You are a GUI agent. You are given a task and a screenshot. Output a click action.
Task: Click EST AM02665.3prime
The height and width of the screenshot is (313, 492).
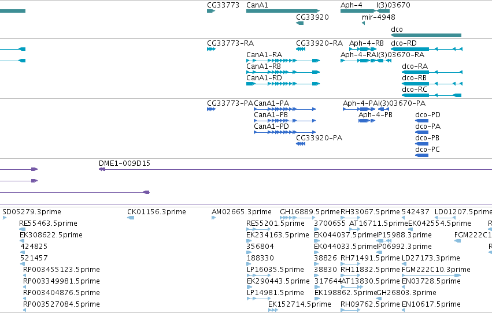point(214,218)
